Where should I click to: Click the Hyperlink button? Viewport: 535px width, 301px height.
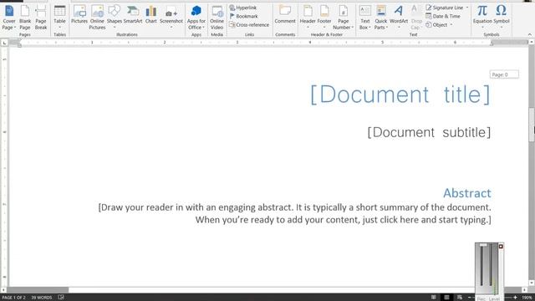(x=242, y=8)
